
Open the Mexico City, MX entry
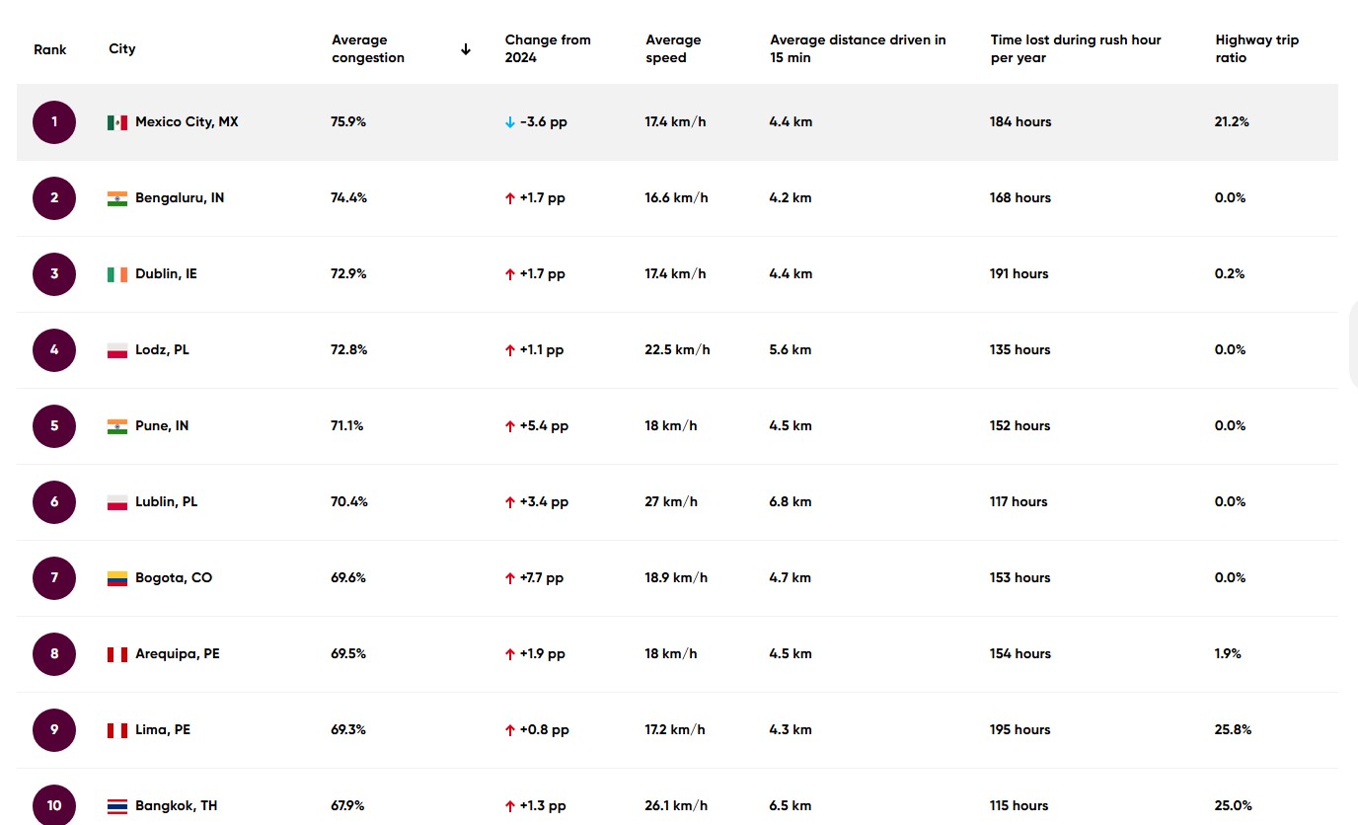[x=187, y=122]
